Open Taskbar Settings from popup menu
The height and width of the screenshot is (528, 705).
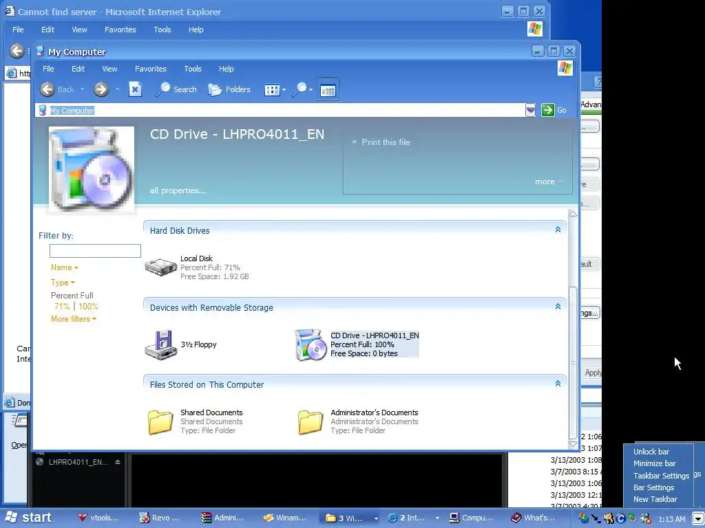pyautogui.click(x=661, y=476)
